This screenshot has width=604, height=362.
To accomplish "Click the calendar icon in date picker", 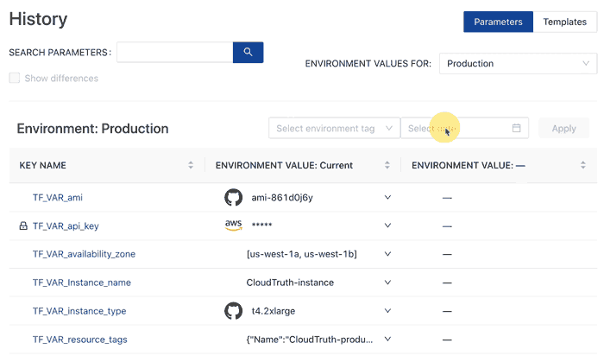I will tap(516, 128).
